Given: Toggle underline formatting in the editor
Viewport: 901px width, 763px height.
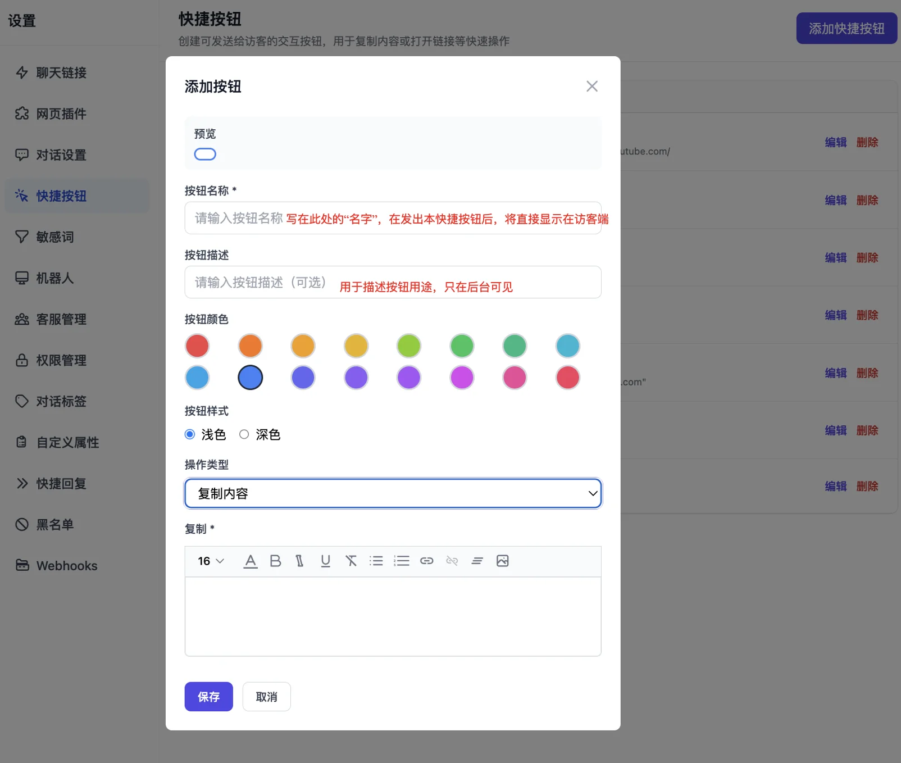Looking at the screenshot, I should (326, 561).
